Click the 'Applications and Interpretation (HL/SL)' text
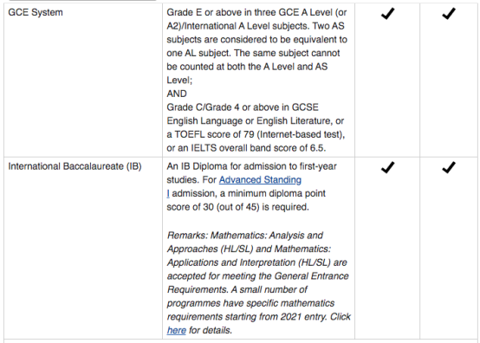Screen dimensions: 480x343 [x=249, y=262]
